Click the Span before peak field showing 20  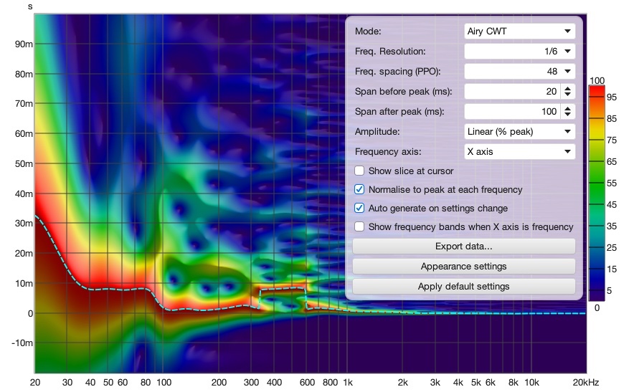click(512, 92)
